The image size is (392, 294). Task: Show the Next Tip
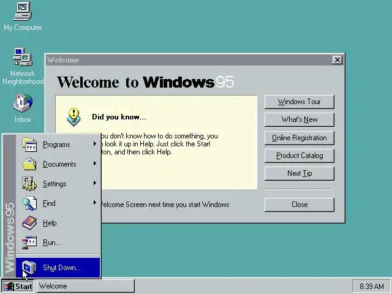point(300,173)
